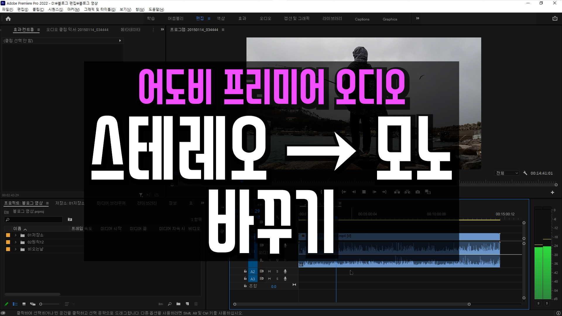The height and width of the screenshot is (316, 562).
Task: Open the 전체 zoom level dropdown
Action: click(507, 173)
